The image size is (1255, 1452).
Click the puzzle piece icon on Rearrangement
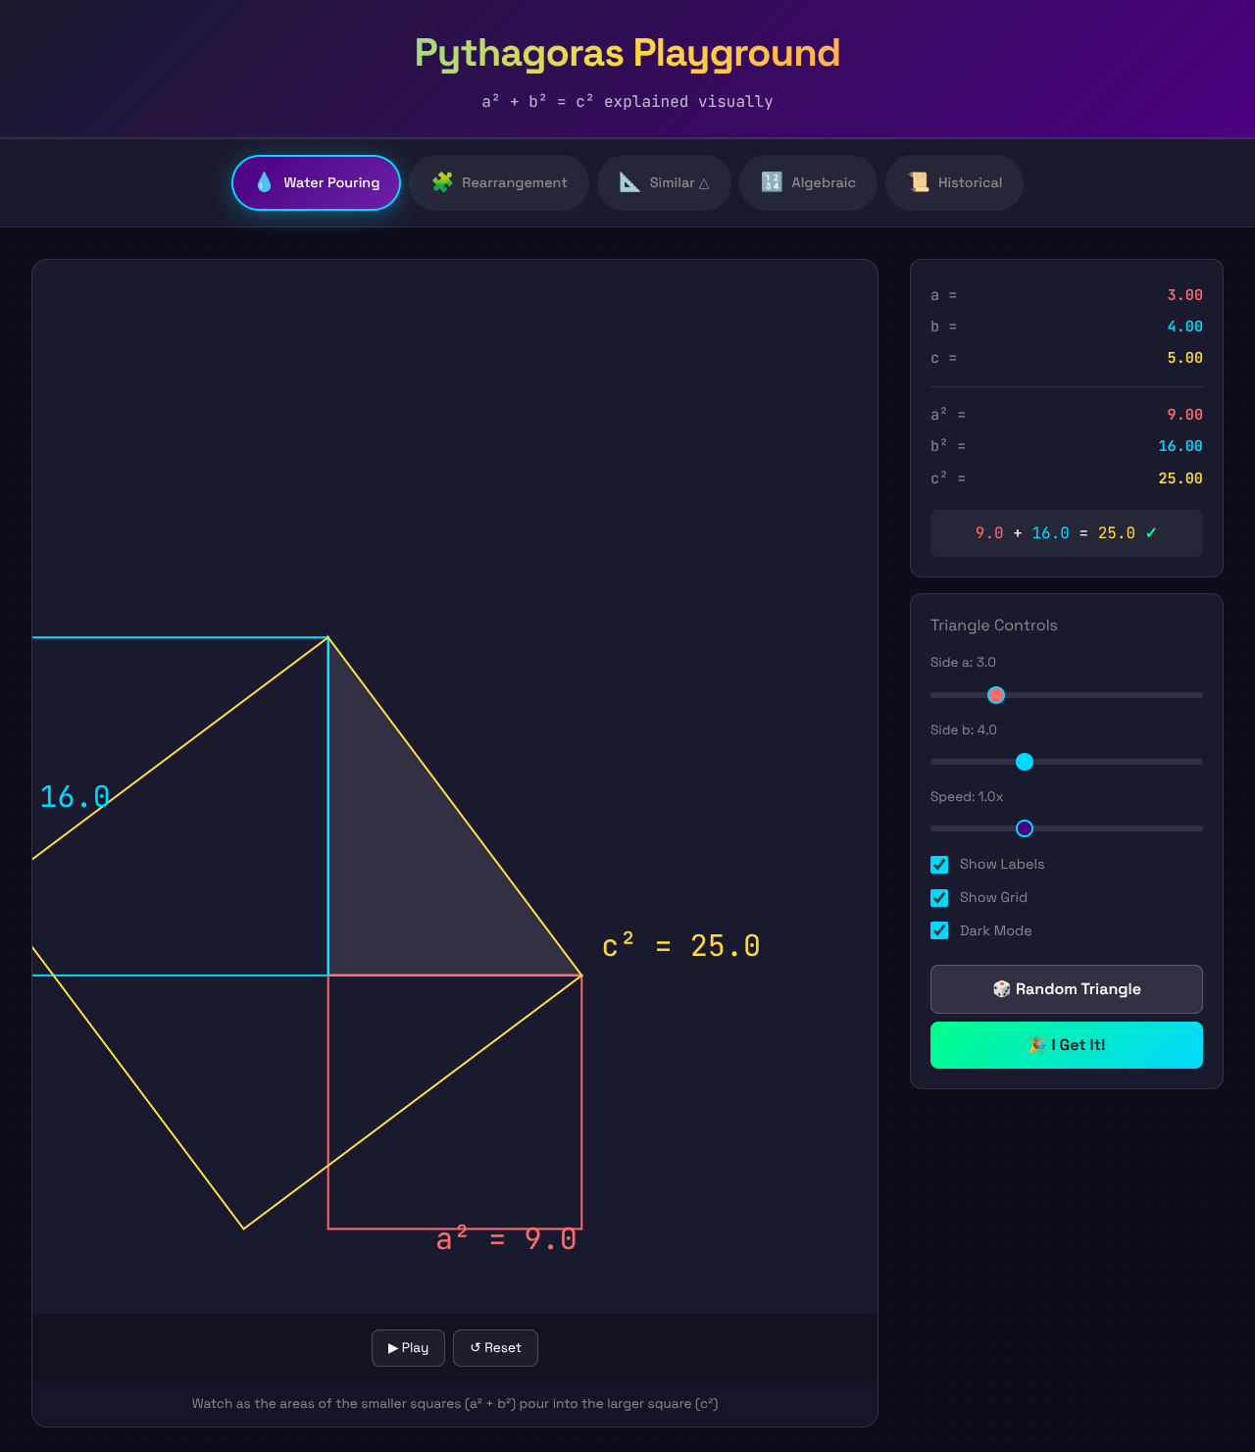443,182
